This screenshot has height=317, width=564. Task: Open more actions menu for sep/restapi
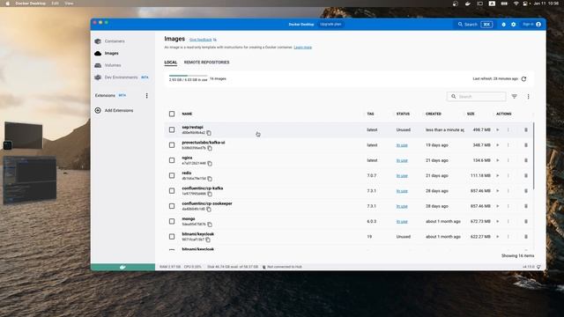(508, 129)
